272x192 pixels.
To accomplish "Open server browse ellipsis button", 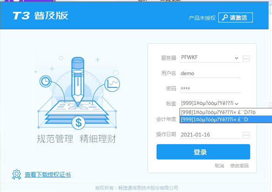I will (x=246, y=59).
